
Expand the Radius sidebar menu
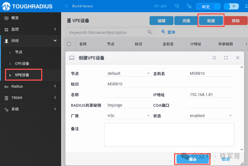pyautogui.click(x=31, y=86)
